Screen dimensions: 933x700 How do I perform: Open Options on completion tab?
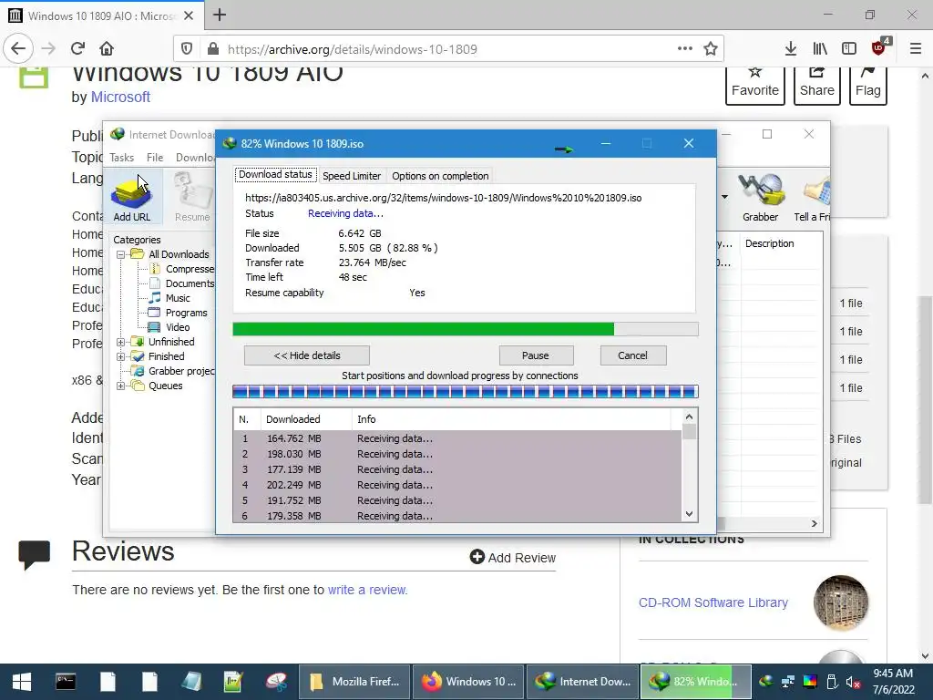click(x=440, y=176)
